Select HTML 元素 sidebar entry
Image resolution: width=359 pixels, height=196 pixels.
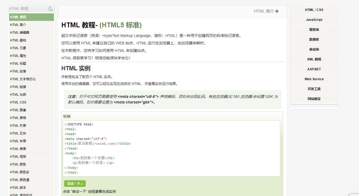click(32, 48)
